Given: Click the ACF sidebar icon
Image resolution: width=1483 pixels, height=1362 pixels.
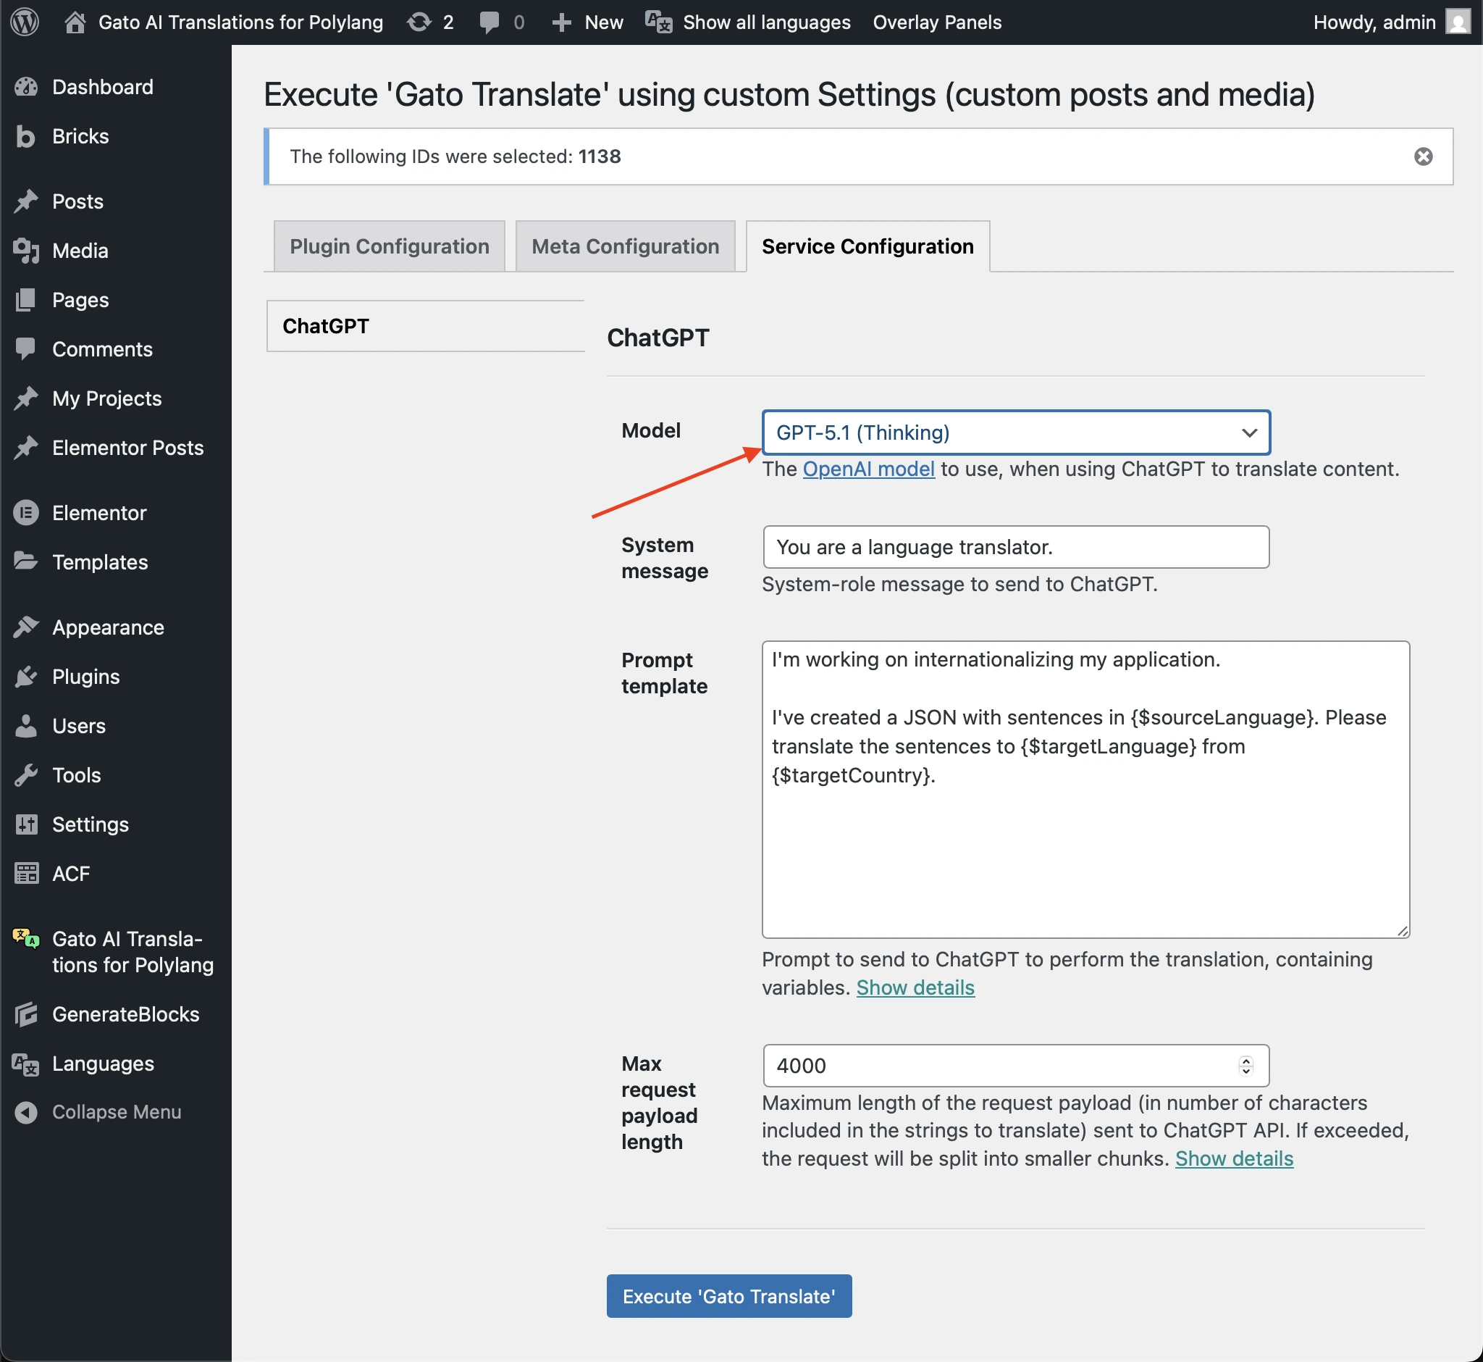Looking at the screenshot, I should pos(26,874).
